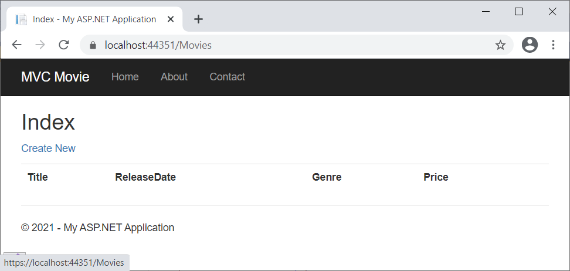Reload the Movies page
This screenshot has width=570, height=271.
pos(64,45)
